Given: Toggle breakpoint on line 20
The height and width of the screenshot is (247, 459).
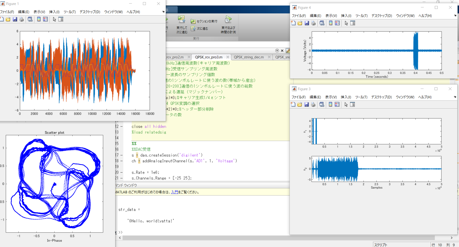Looking at the screenshot, I should click(x=122, y=173).
